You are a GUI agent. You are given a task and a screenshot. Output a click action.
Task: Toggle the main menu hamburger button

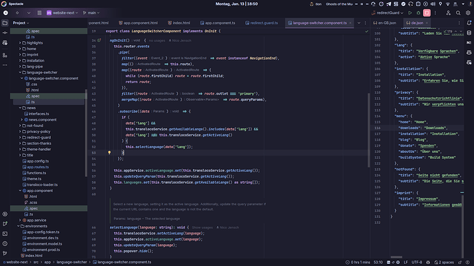click(39, 13)
